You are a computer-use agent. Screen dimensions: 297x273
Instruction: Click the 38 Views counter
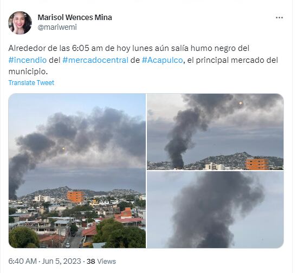tap(101, 262)
